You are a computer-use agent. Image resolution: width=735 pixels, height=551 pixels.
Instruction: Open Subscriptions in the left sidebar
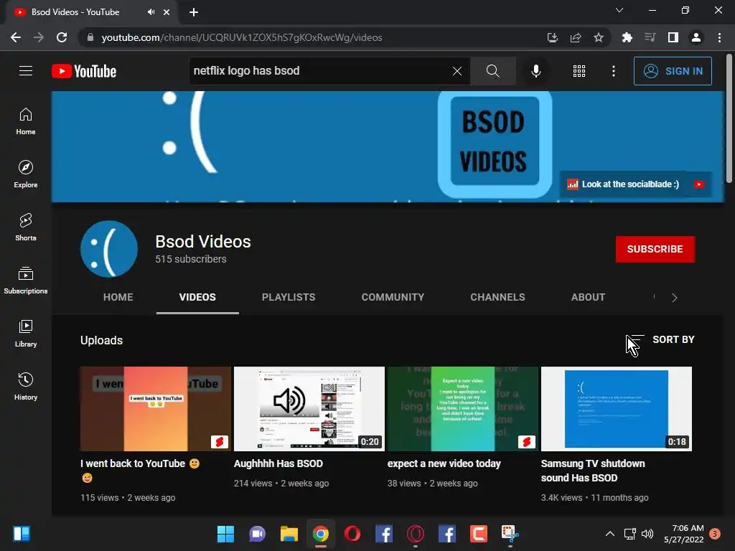[26, 281]
